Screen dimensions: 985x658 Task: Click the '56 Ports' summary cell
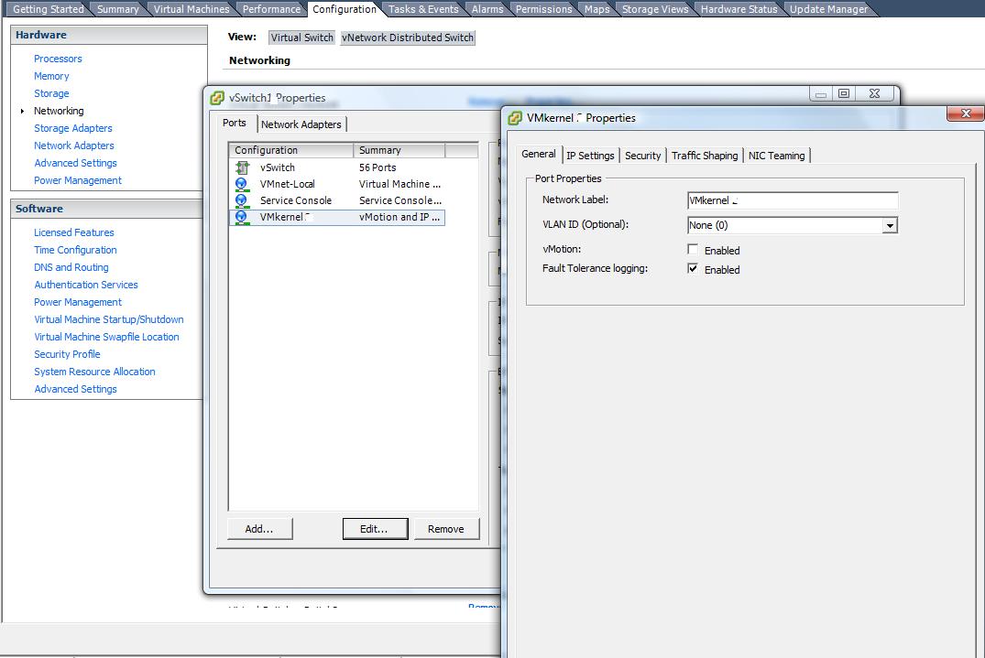378,167
